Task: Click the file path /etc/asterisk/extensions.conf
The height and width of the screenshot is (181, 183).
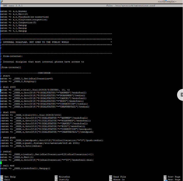Action: pyautogui.click(x=133, y=5)
